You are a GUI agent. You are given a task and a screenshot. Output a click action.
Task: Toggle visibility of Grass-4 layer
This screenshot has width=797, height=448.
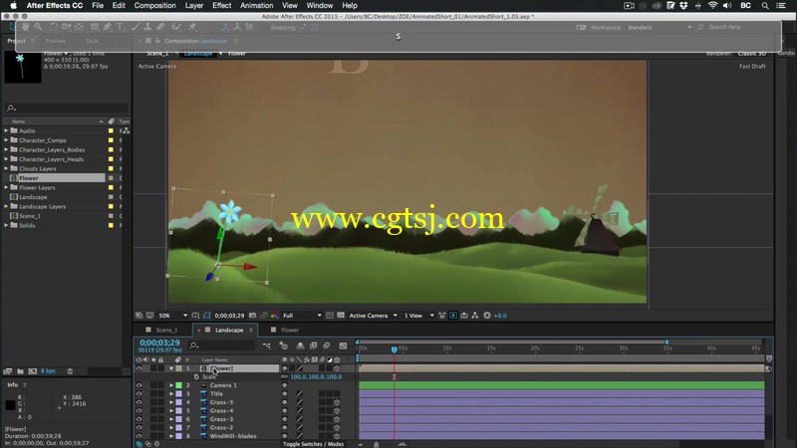[138, 410]
